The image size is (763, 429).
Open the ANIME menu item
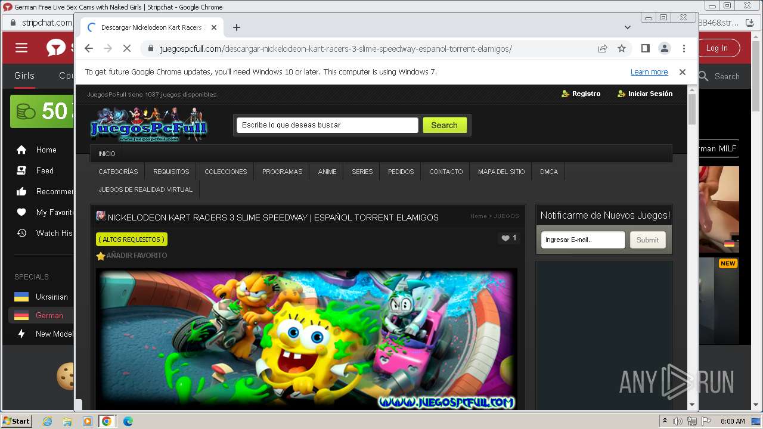(327, 172)
